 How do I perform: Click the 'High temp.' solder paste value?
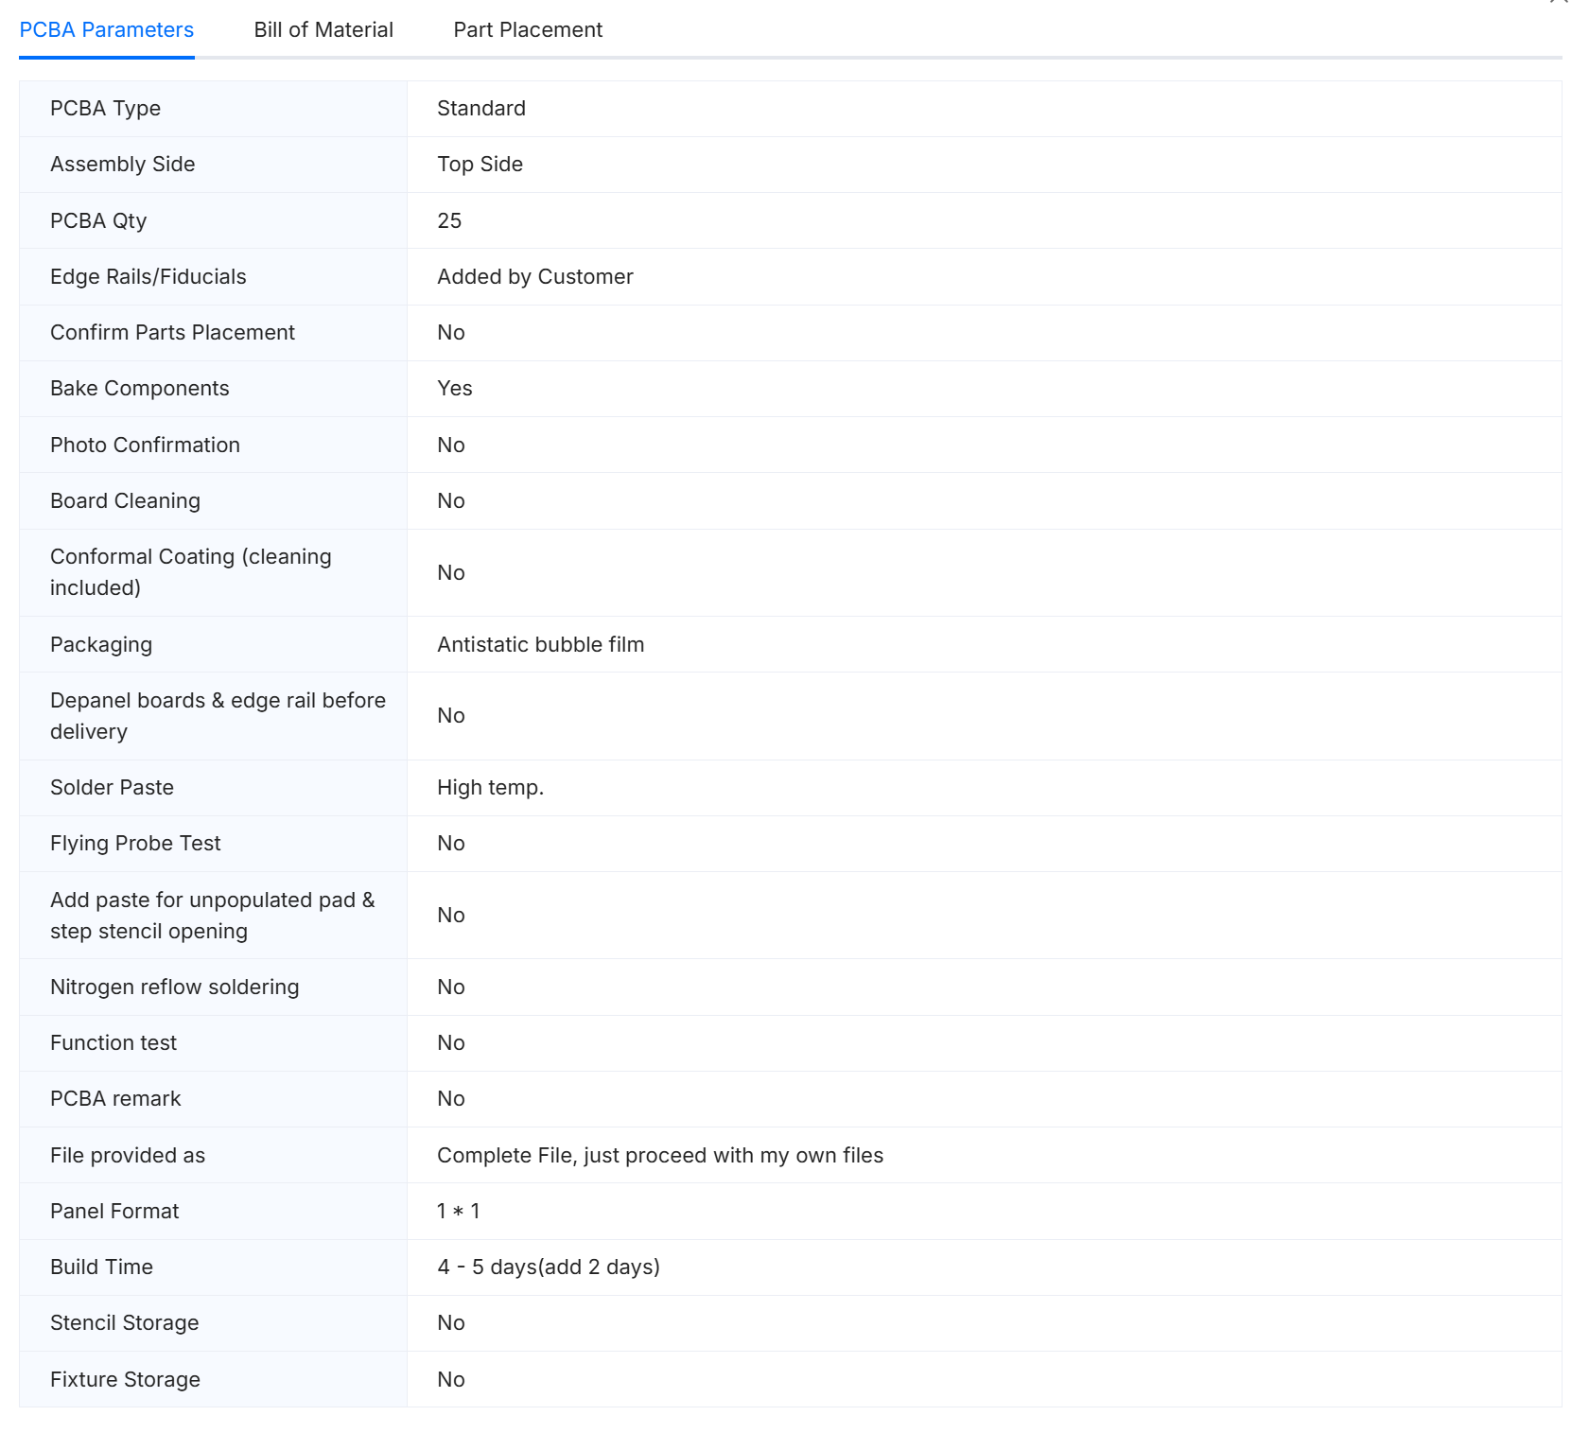click(x=490, y=788)
